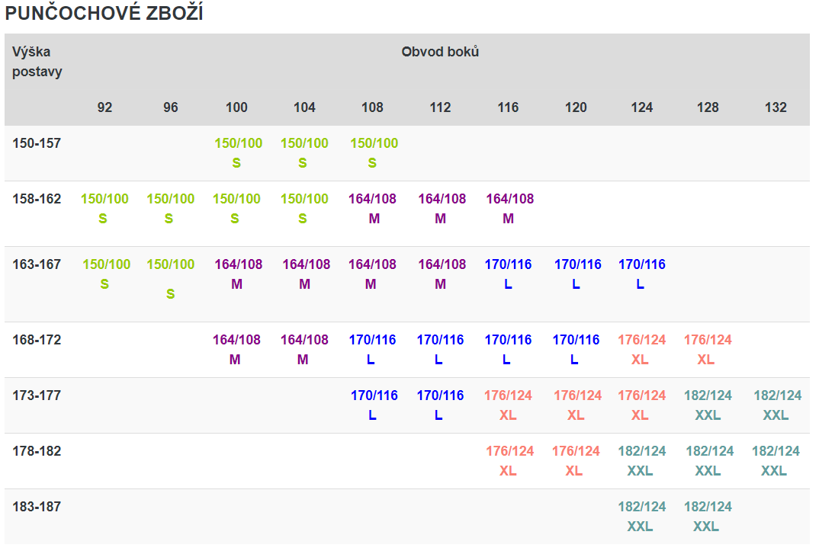The image size is (819, 554).
Task: Click size XL cell for height 168-172, hips 128
Action: [707, 349]
